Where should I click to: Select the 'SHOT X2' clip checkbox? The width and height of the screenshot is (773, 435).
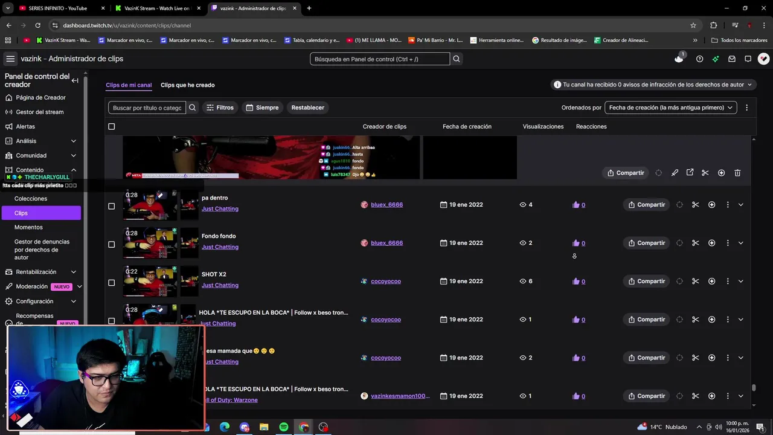[111, 283]
